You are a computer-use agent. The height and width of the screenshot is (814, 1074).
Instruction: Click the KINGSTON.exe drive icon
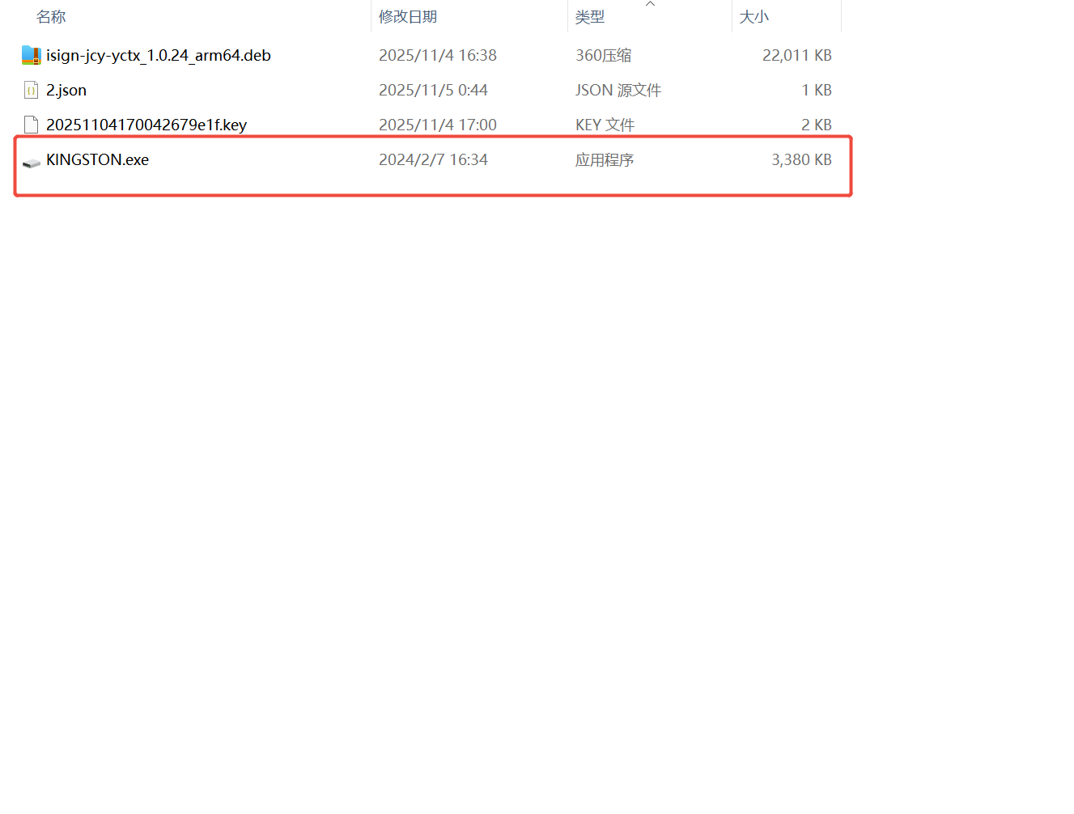(31, 162)
